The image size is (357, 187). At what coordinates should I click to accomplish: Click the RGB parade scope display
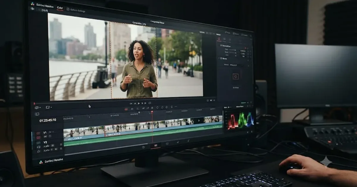pos(240,121)
